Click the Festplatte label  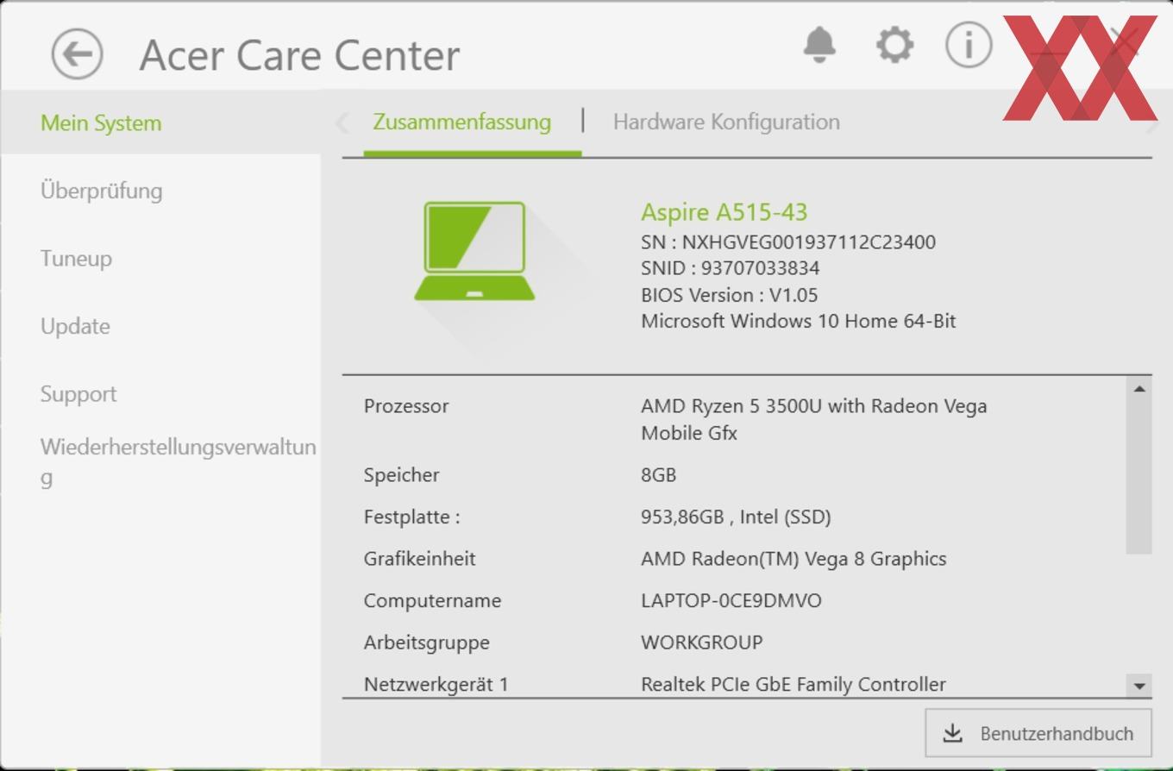click(x=411, y=517)
